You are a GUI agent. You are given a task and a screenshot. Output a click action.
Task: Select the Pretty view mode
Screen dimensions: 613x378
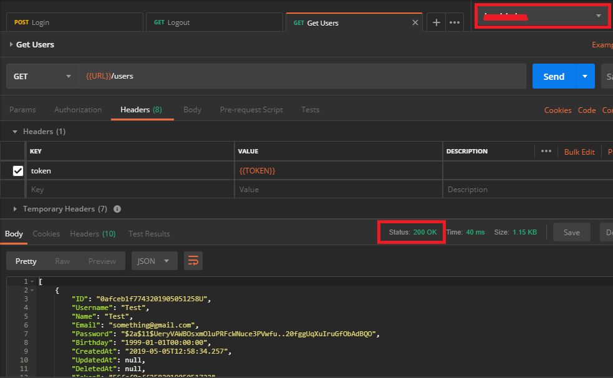(26, 261)
